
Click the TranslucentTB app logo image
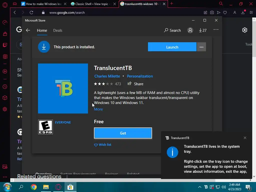pyautogui.click(x=63, y=88)
